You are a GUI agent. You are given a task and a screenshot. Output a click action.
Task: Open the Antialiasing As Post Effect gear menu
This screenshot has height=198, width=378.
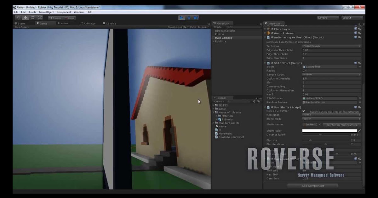pos(359,37)
